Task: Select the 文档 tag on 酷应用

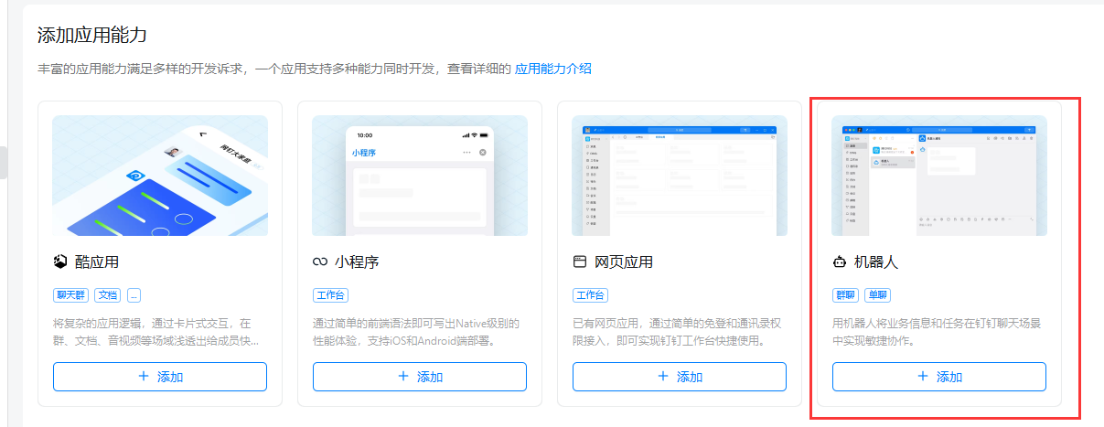Action: tap(108, 295)
